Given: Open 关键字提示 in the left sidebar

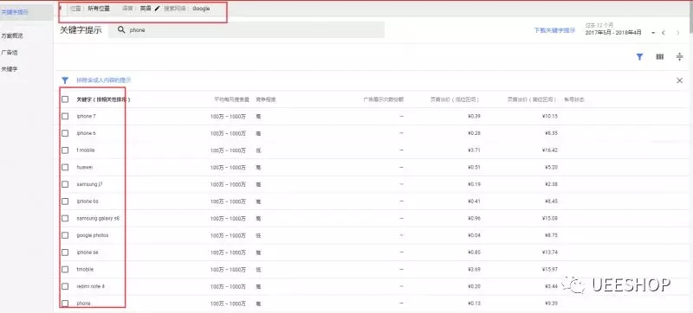Looking at the screenshot, I should coord(15,12).
